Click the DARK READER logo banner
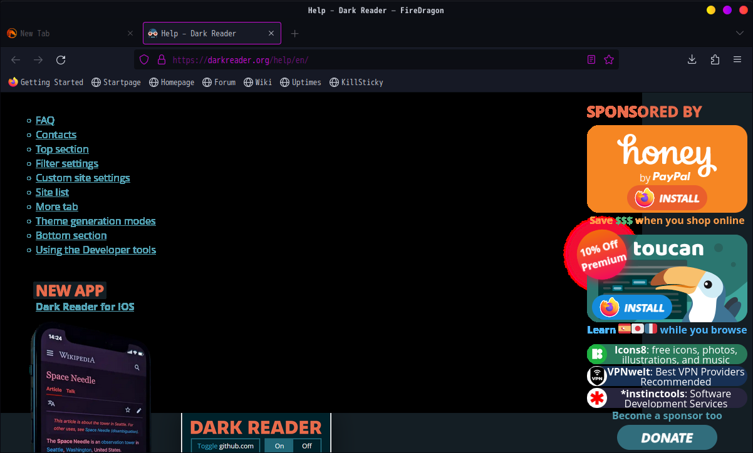This screenshot has width=753, height=453. pos(256,428)
